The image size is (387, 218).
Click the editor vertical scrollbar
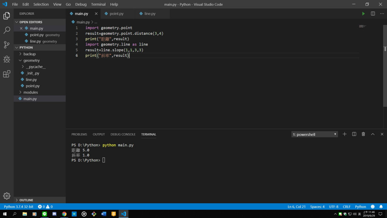pyautogui.click(x=385, y=66)
